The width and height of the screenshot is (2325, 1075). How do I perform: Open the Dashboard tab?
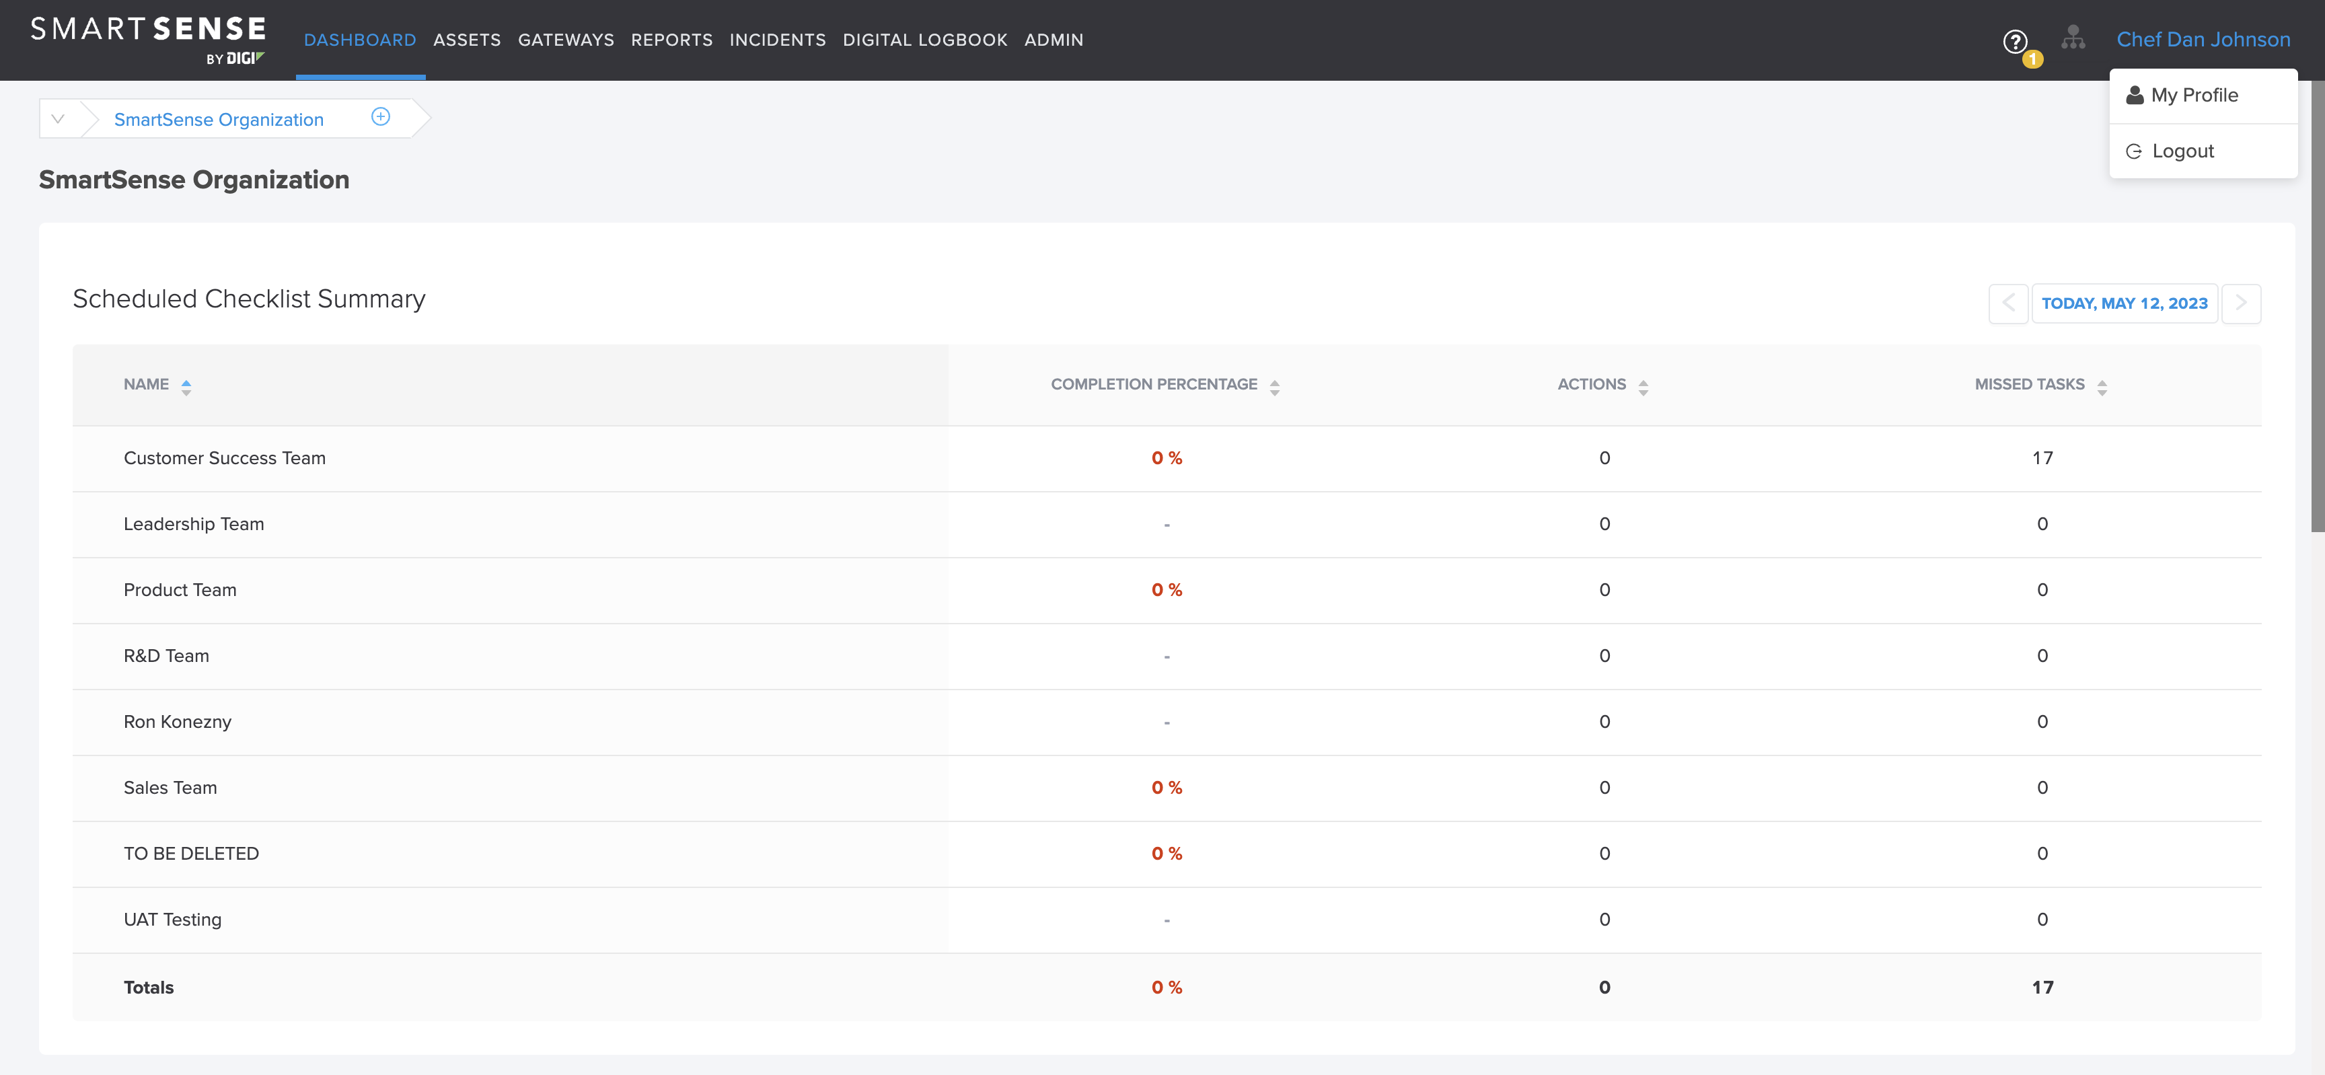click(360, 40)
